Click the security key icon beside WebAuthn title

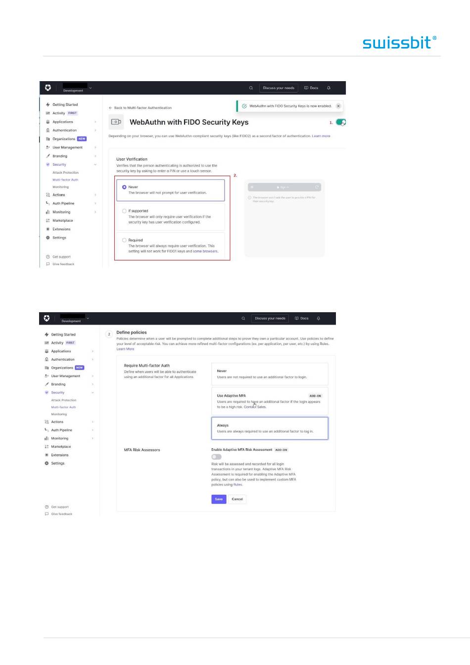[116, 122]
